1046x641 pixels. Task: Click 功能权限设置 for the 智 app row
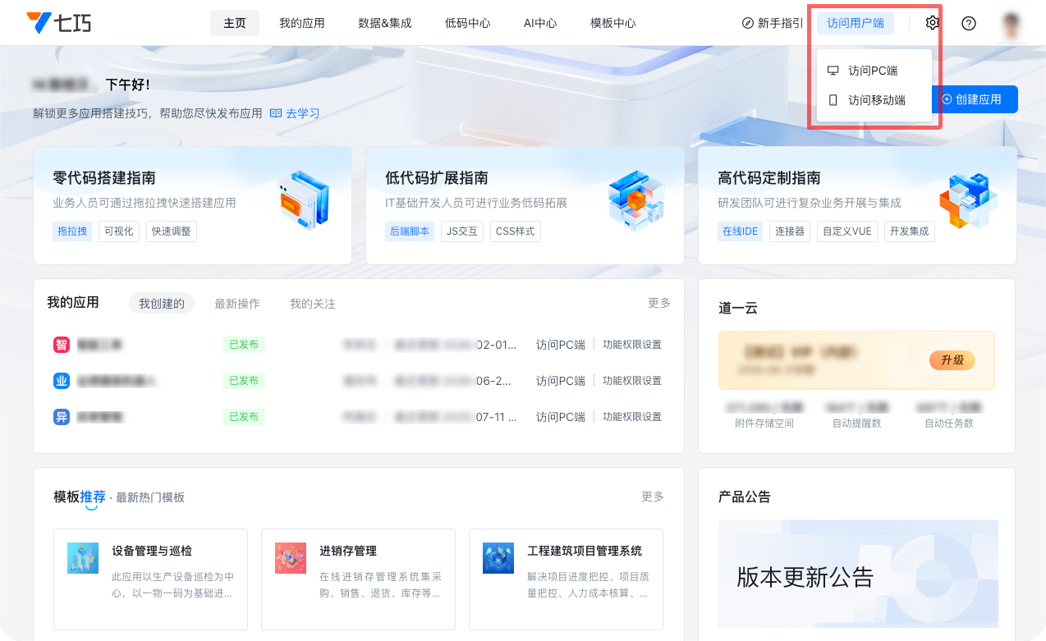click(x=632, y=345)
